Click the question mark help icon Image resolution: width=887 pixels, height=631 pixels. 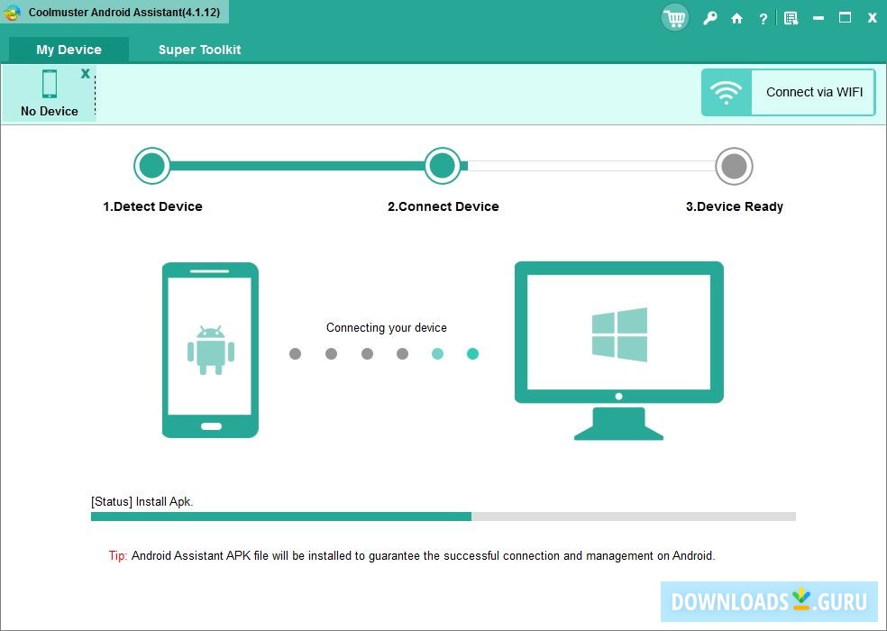763,17
